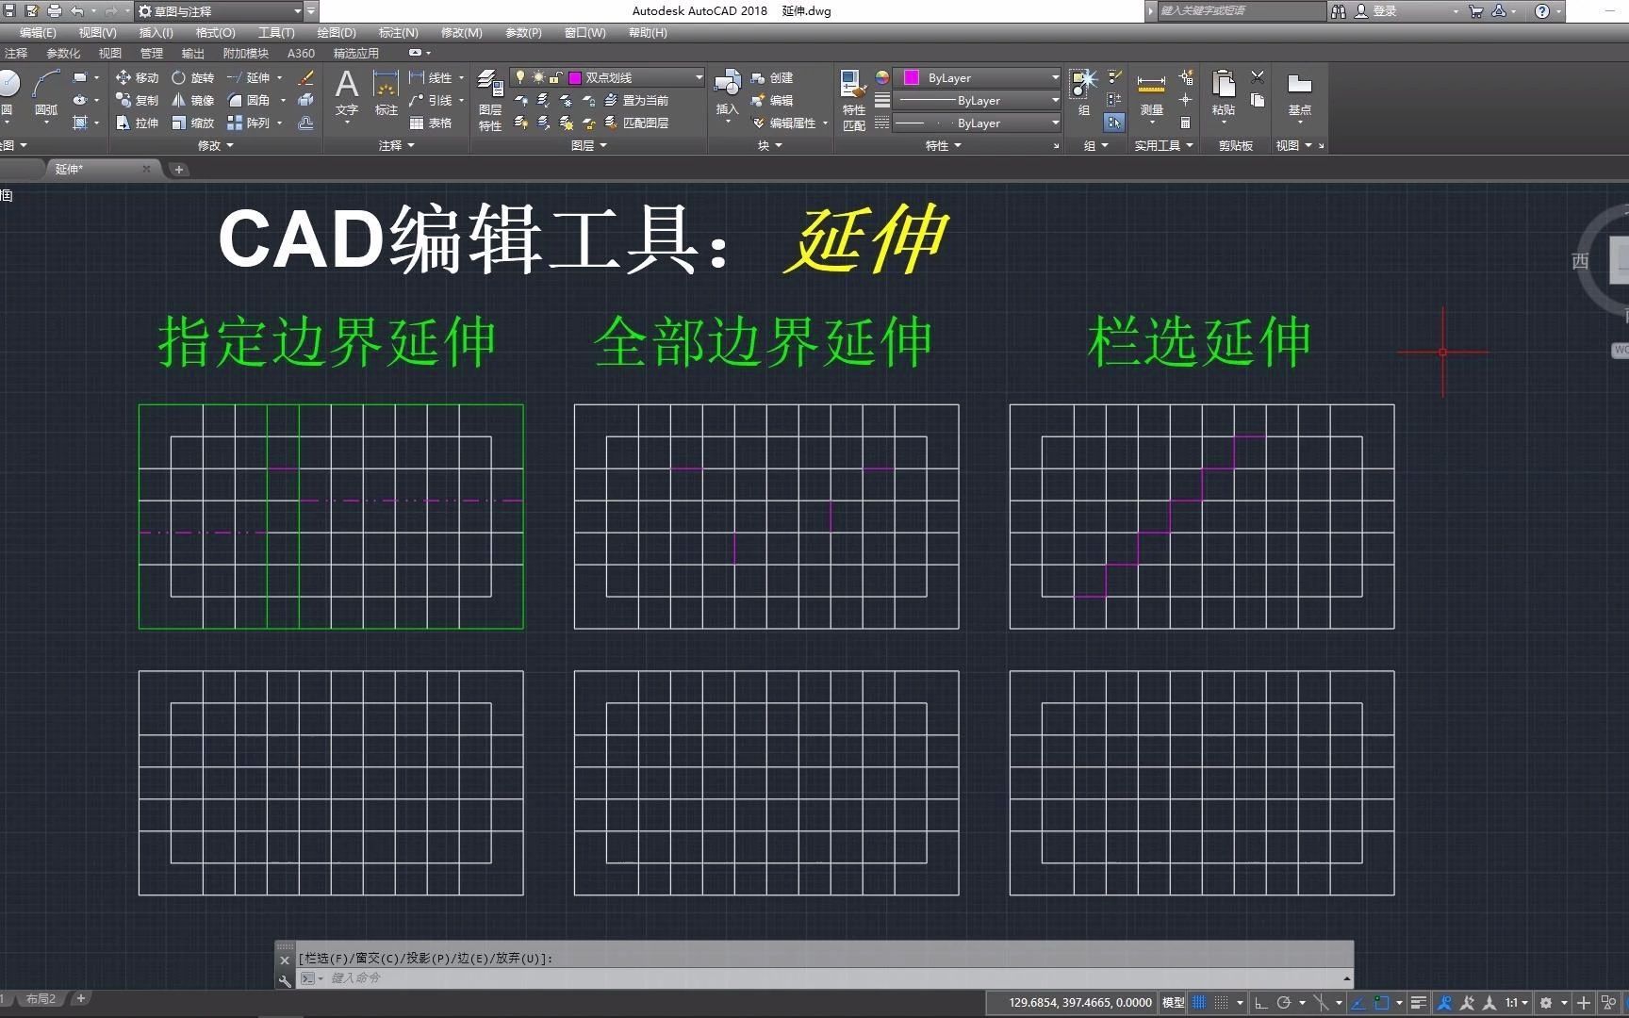
Task: Toggle object snap in status bar
Action: (1380, 1002)
